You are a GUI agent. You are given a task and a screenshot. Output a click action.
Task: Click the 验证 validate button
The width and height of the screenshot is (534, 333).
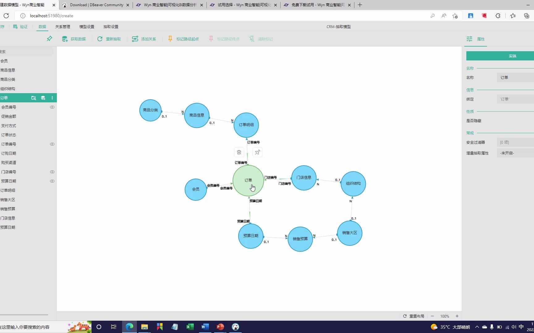[20, 27]
